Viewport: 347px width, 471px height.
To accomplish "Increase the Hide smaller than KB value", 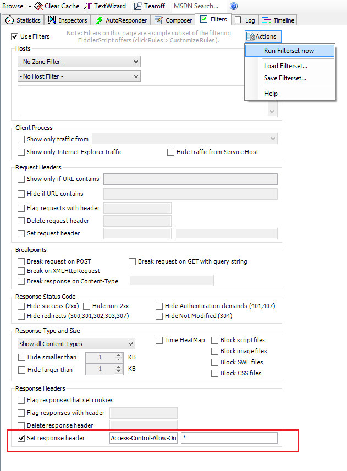I will [x=119, y=355].
